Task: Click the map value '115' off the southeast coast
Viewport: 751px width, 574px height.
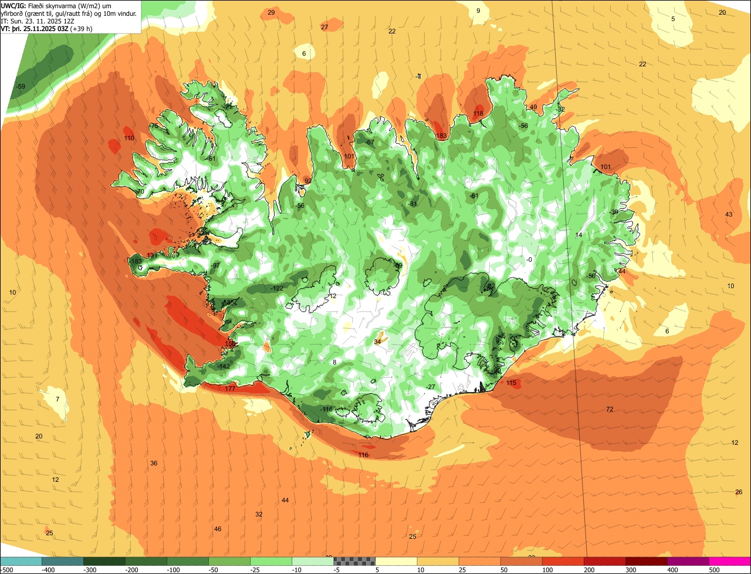Action: pyautogui.click(x=511, y=383)
